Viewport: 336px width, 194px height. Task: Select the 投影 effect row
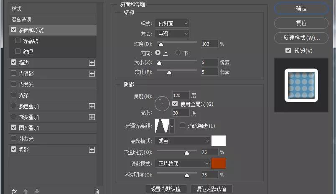point(53,150)
